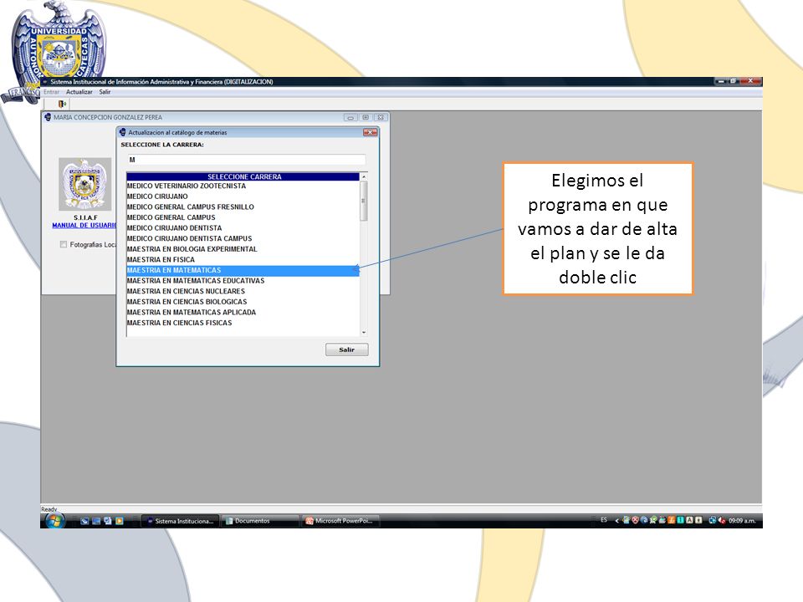This screenshot has height=602, width=803.
Task: Click the system clock showing 09:09 a.m.
Action: pyautogui.click(x=742, y=521)
